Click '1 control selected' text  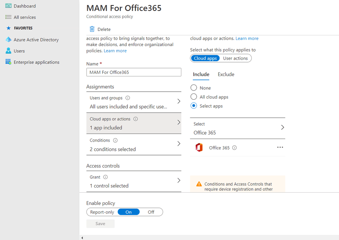click(x=109, y=185)
